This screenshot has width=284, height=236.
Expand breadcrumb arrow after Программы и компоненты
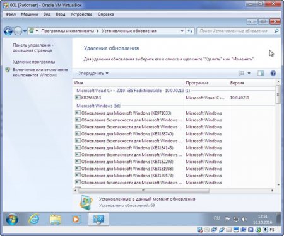[98, 31]
